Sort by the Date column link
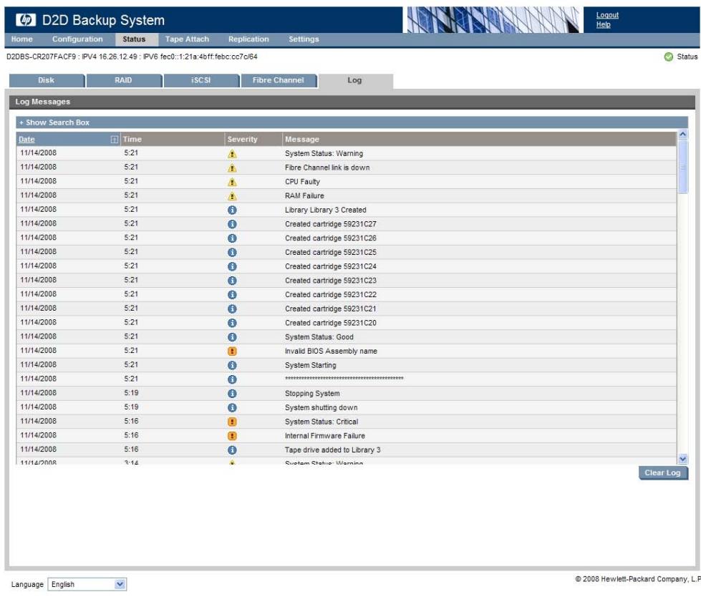The height and width of the screenshot is (597, 701). coord(26,140)
